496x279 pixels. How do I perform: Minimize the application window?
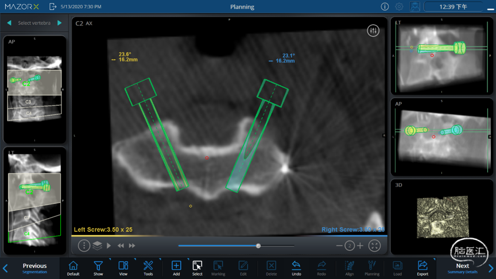(491, 9)
